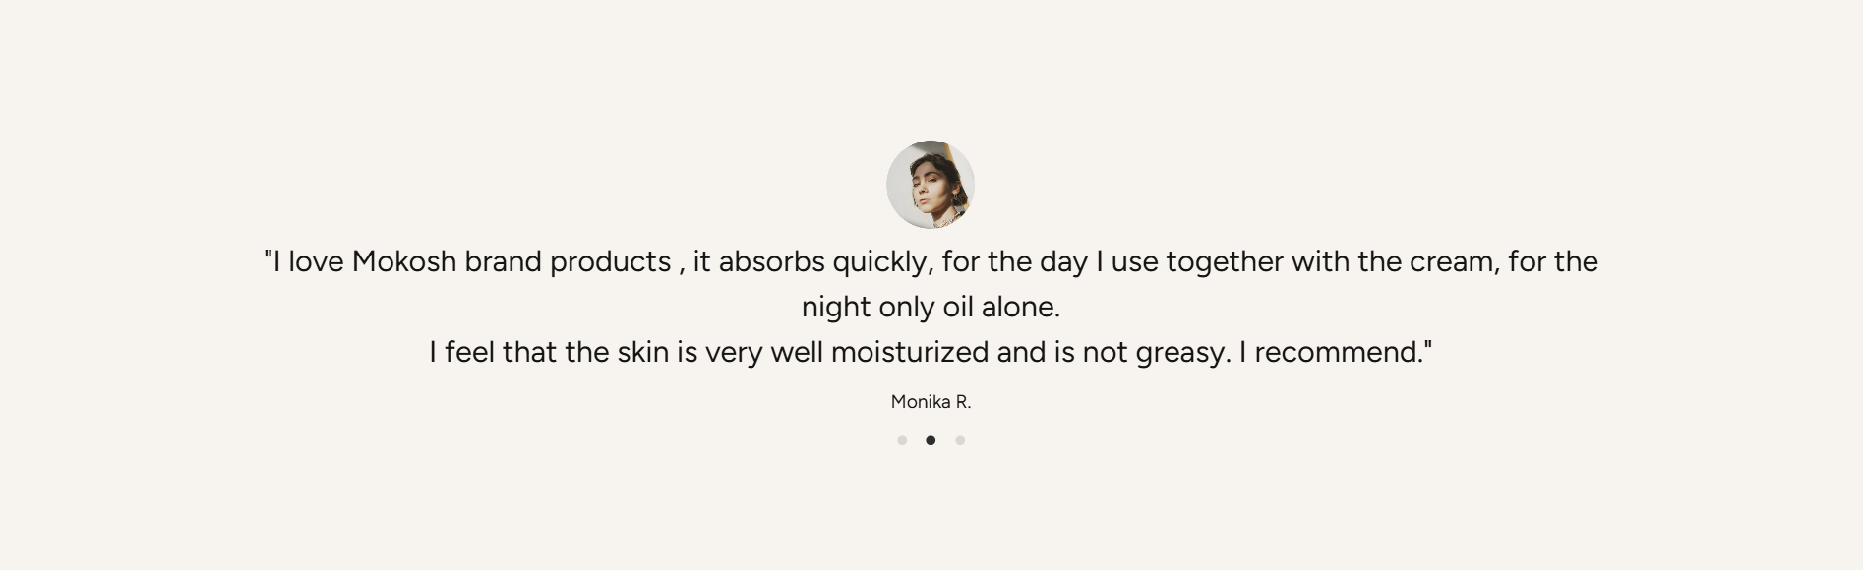Click the word "skin" in the last line
The height and width of the screenshot is (570, 1863).
[x=642, y=352]
